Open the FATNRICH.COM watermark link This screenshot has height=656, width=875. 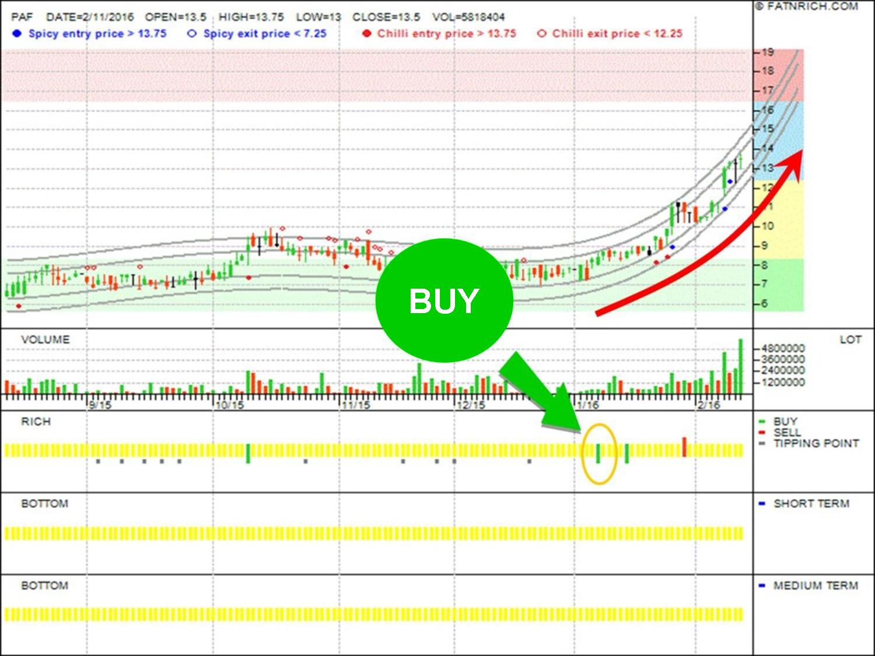(x=807, y=6)
